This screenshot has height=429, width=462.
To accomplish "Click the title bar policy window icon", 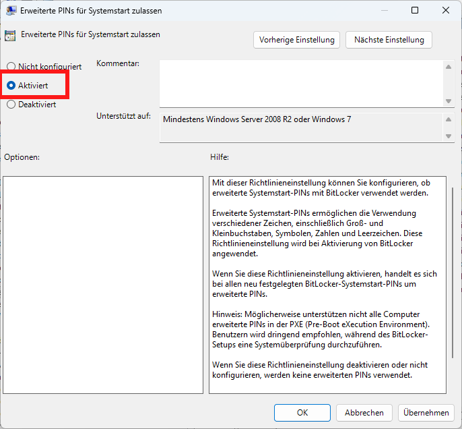I will pos(11,11).
